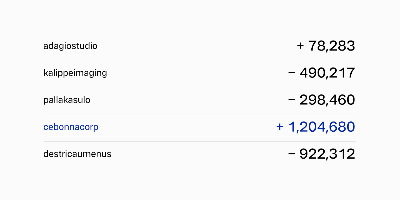Click the 78,283 value

332,46
